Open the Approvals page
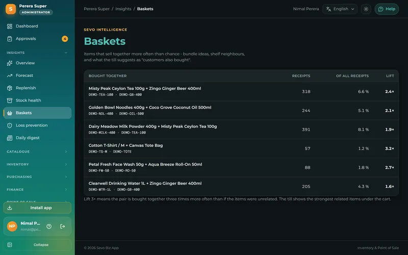The image size is (408, 255). coord(37,39)
